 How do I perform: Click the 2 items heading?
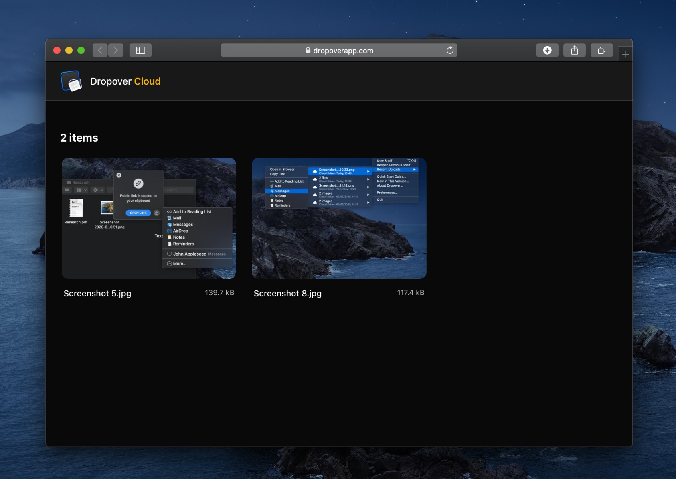79,138
